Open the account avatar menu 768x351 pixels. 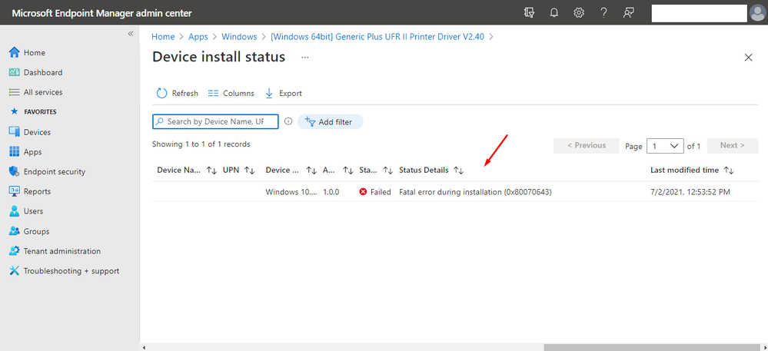[758, 13]
